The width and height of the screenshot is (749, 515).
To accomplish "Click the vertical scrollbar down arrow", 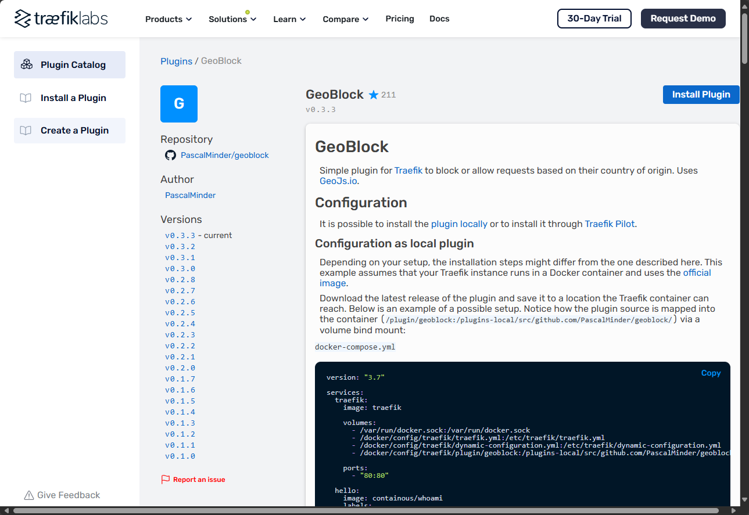I will 744,499.
